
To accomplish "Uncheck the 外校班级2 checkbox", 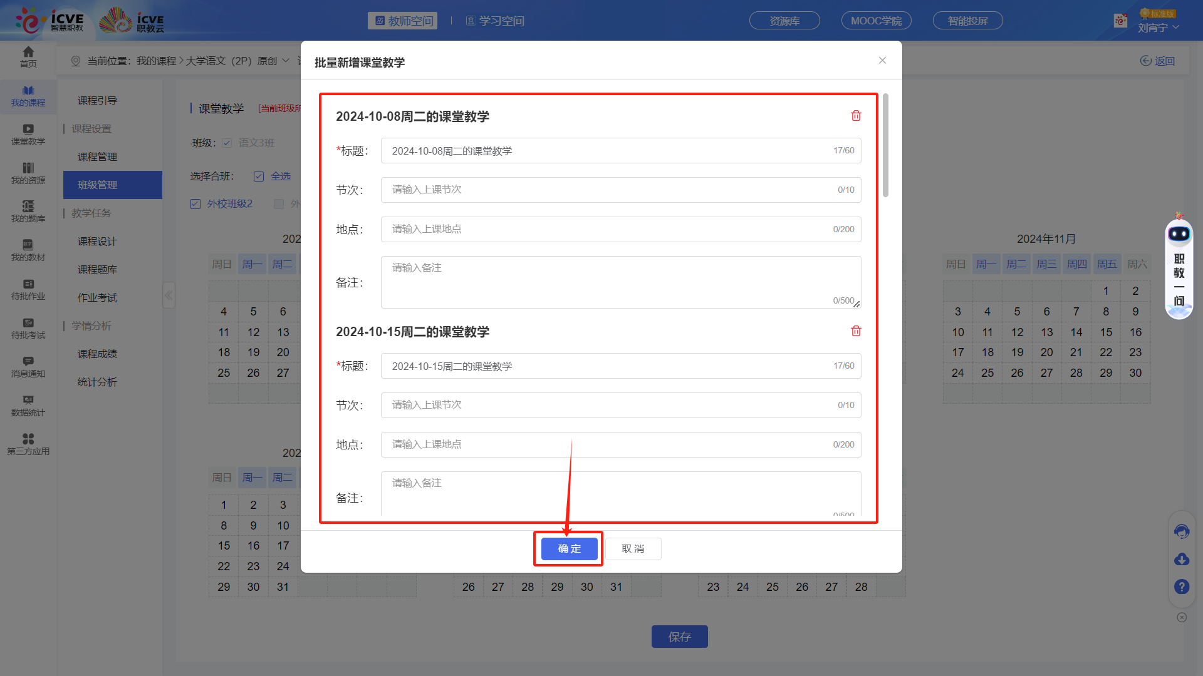I will [195, 203].
